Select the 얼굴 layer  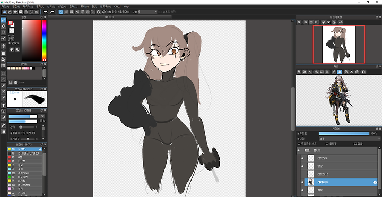coord(339,166)
